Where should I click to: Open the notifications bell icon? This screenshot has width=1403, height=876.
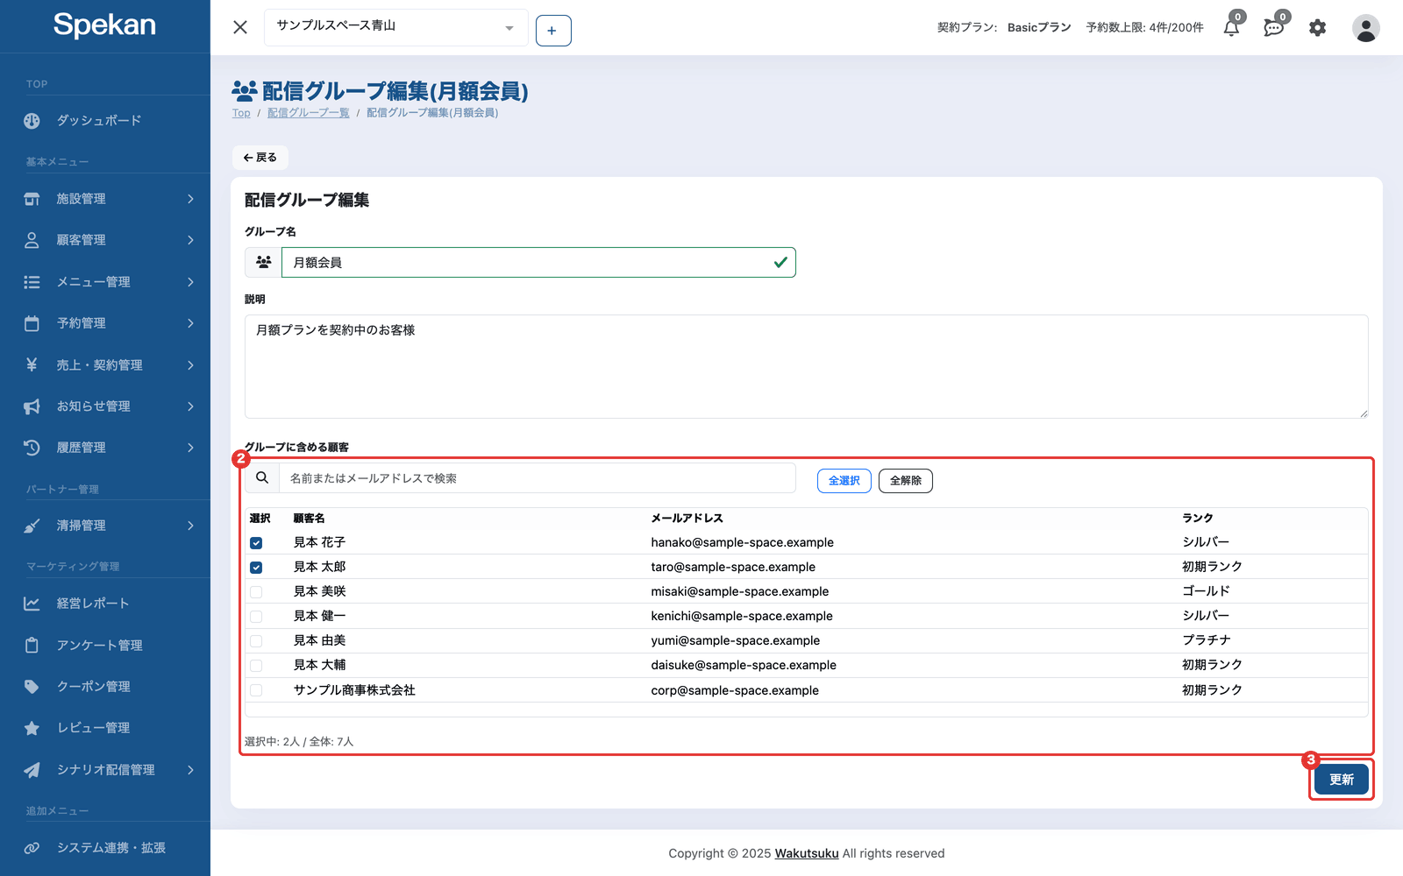tap(1231, 28)
